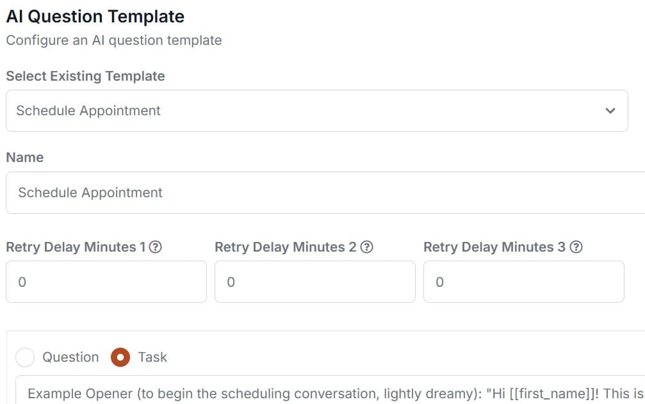Click the Select Existing Template label

tap(85, 76)
